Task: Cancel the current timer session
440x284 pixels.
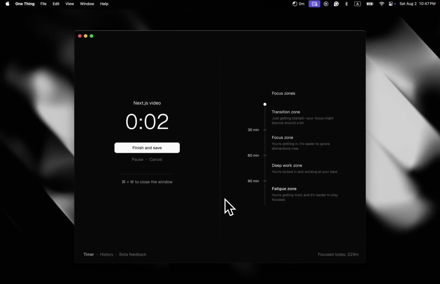Action: (156, 159)
